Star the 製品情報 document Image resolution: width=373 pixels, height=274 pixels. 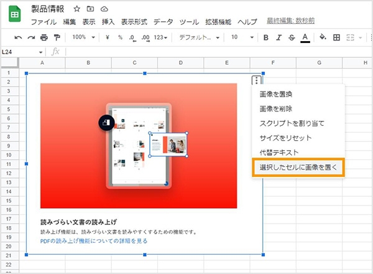(76, 9)
